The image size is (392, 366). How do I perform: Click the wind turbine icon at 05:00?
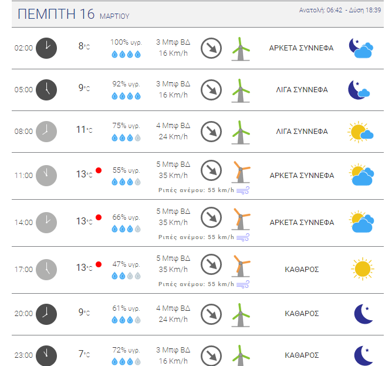click(241, 90)
